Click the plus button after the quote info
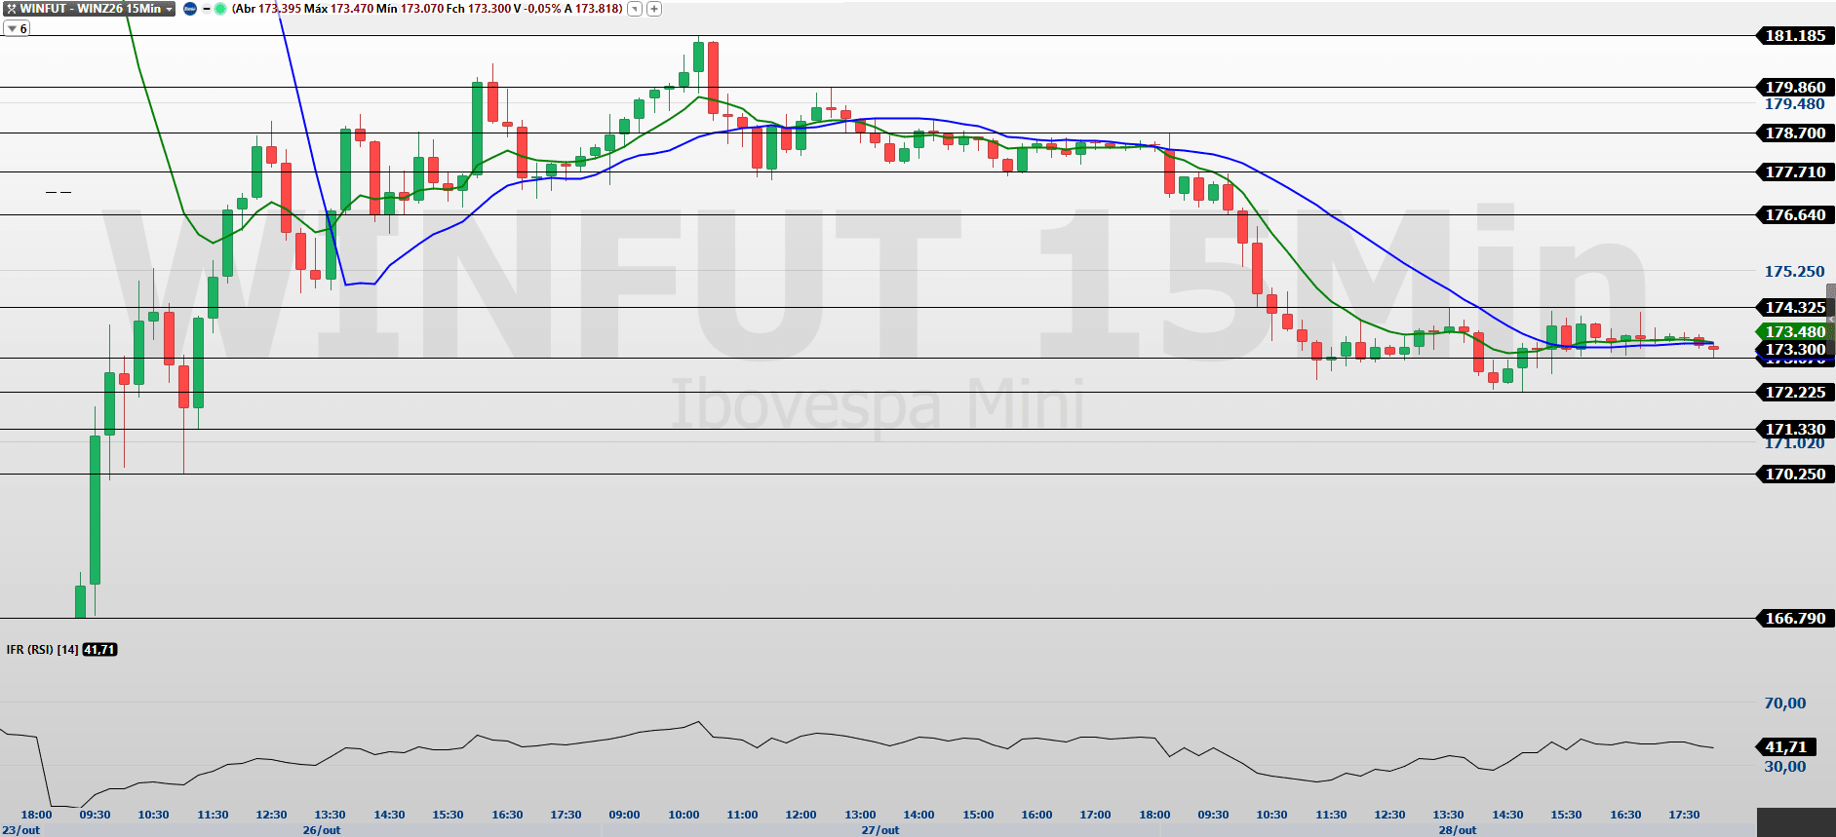Screen dimensions: 1836x837 (654, 9)
